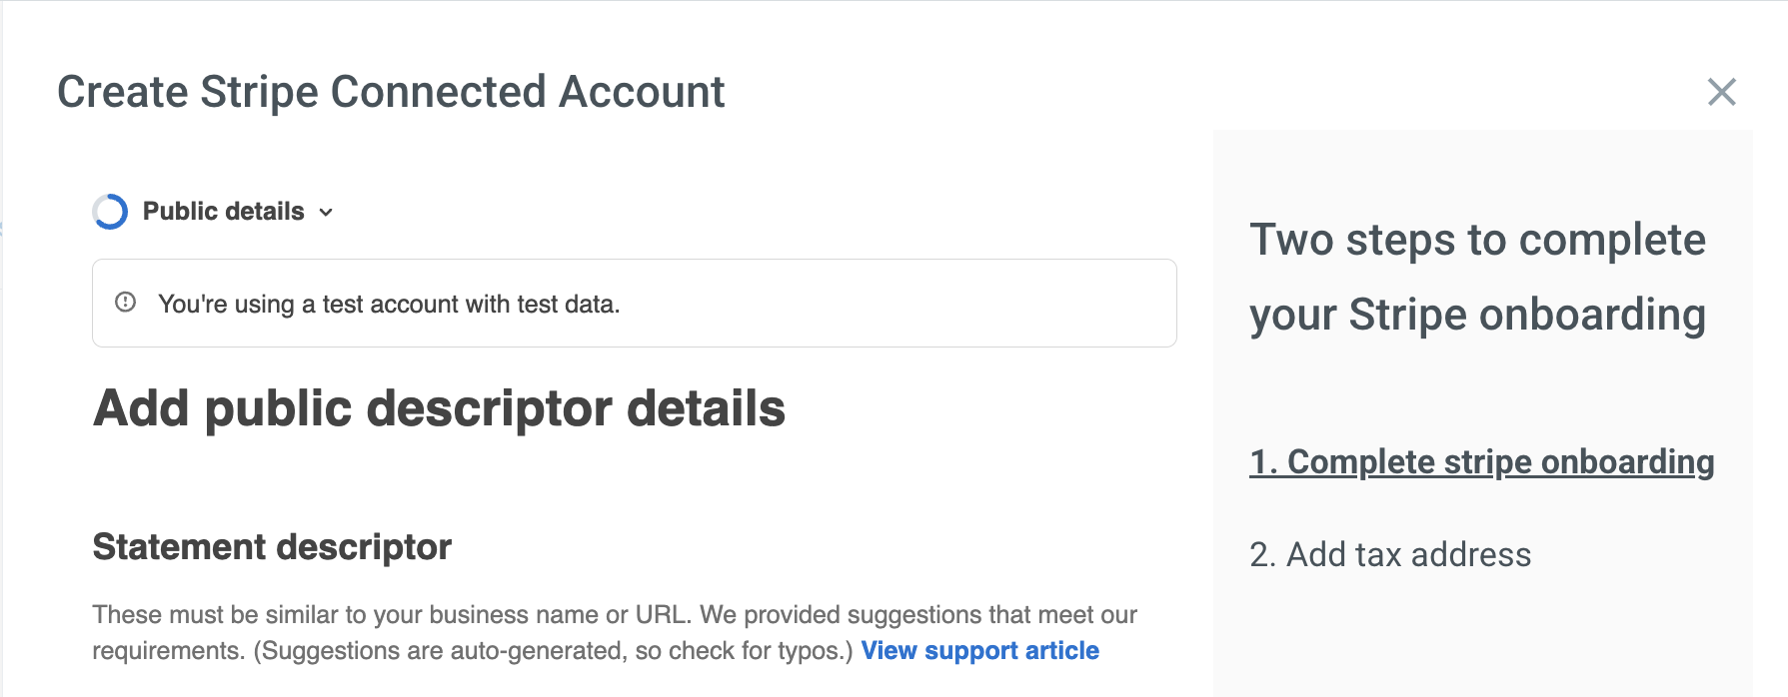The height and width of the screenshot is (697, 1788).
Task: Click the Statement descriptor section heading
Action: pos(272,547)
